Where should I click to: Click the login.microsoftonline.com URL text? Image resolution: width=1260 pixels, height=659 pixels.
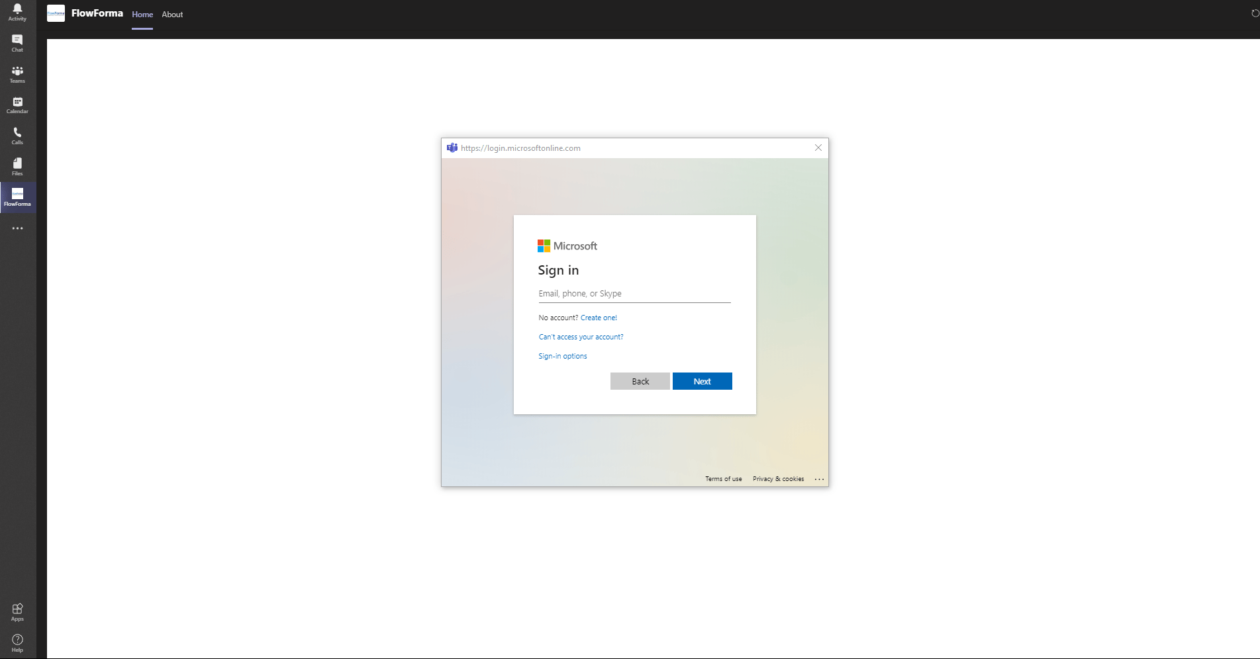[520, 148]
